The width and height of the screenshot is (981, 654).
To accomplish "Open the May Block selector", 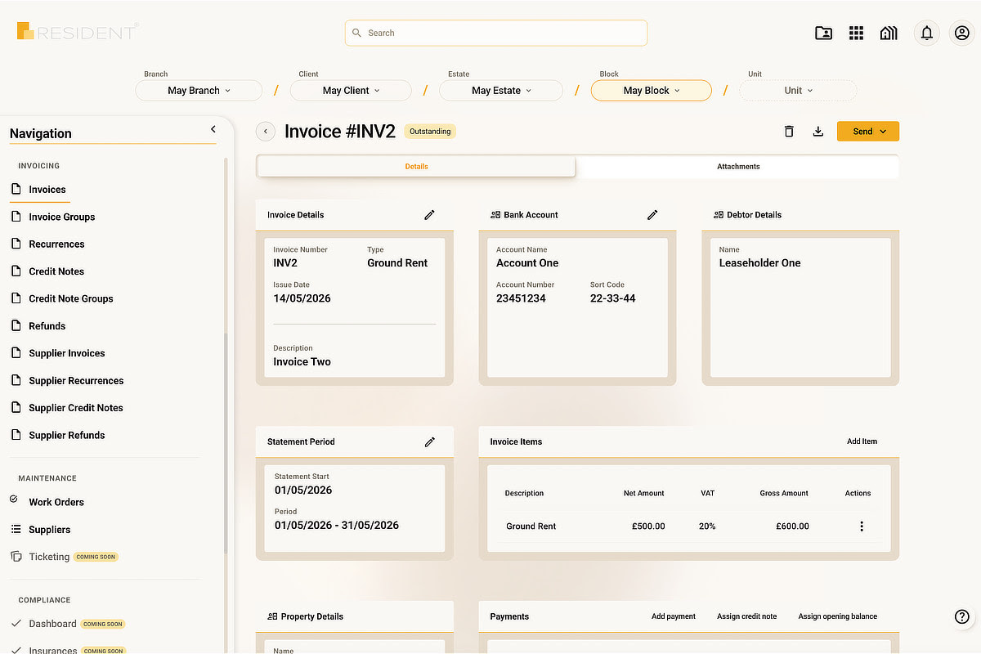I will pyautogui.click(x=651, y=91).
